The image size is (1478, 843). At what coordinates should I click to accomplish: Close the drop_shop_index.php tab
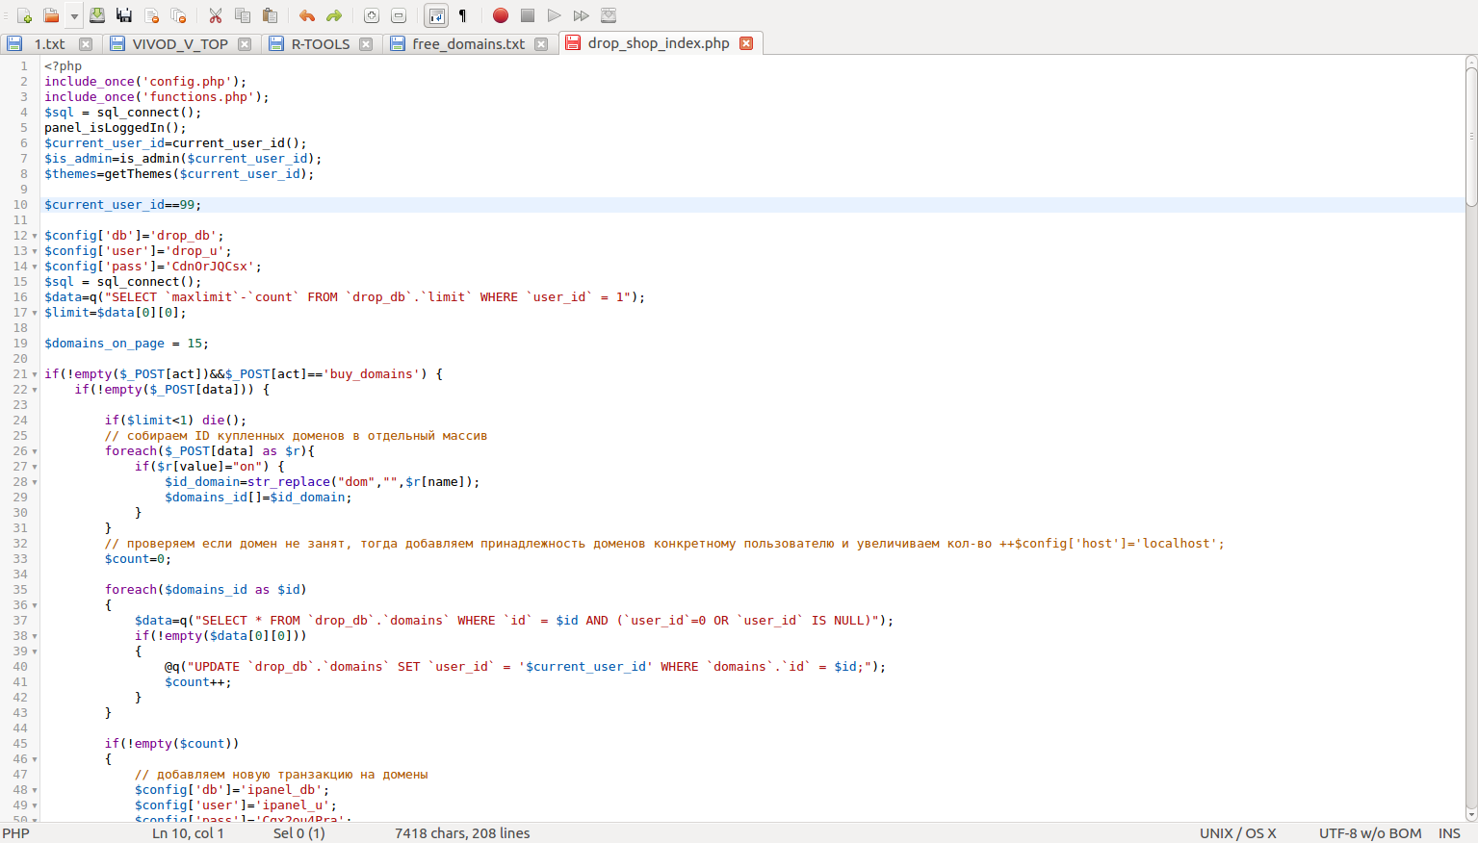click(x=746, y=43)
